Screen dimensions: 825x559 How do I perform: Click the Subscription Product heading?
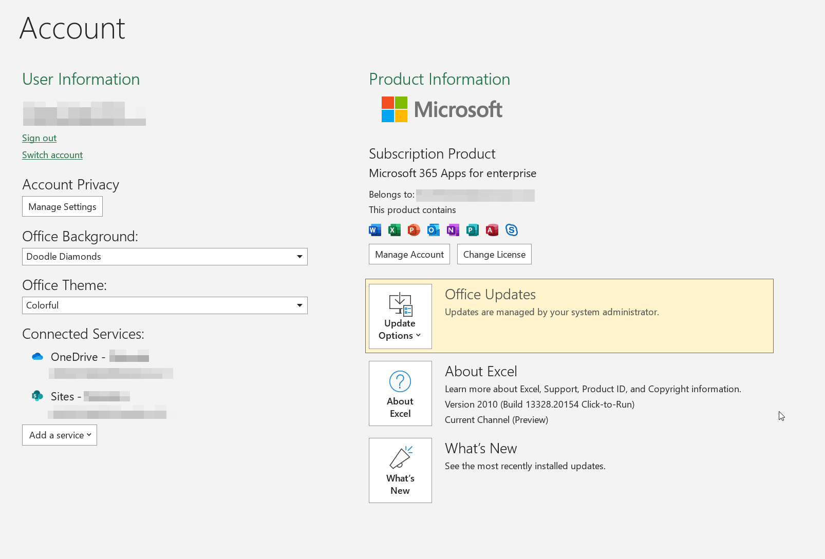click(x=432, y=154)
